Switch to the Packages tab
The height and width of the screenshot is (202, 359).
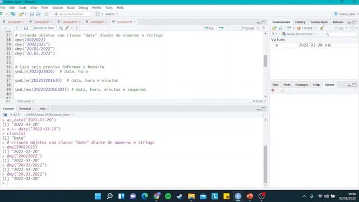pyautogui.click(x=302, y=85)
